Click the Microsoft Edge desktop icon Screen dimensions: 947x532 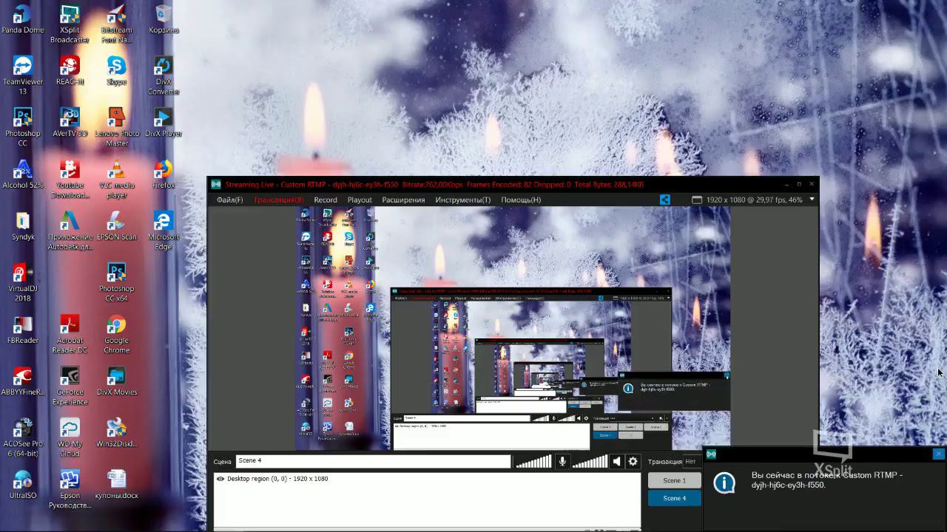click(164, 231)
